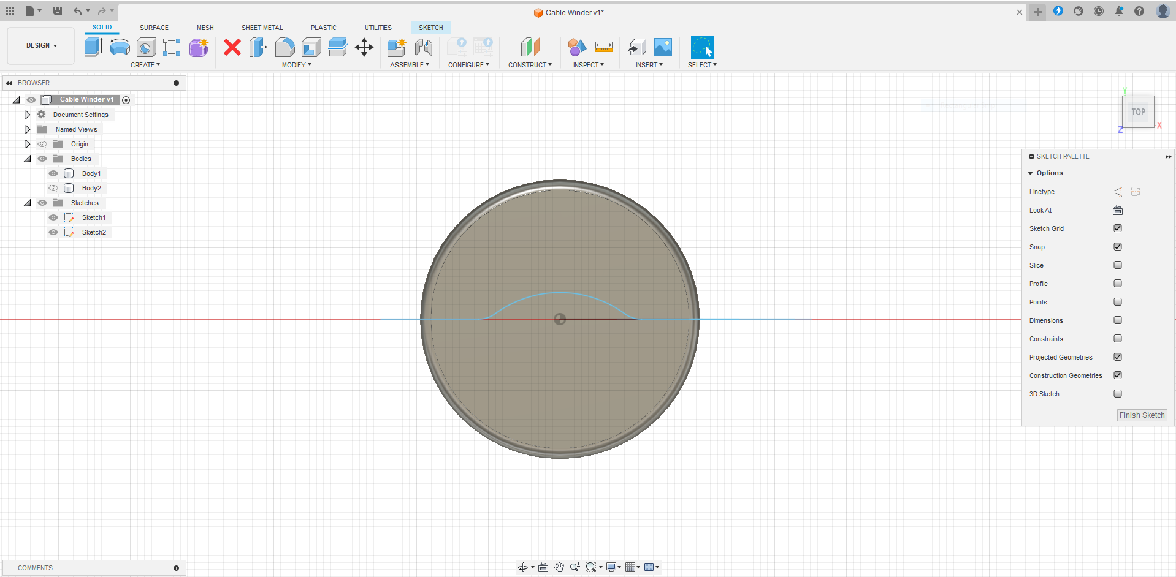Enable the Slice checkbox
This screenshot has height=577, width=1176.
click(x=1118, y=265)
